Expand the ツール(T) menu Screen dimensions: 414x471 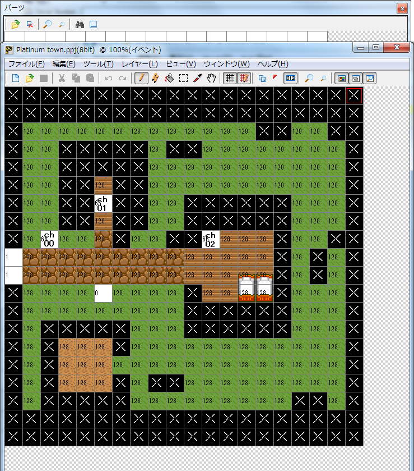pyautogui.click(x=98, y=64)
